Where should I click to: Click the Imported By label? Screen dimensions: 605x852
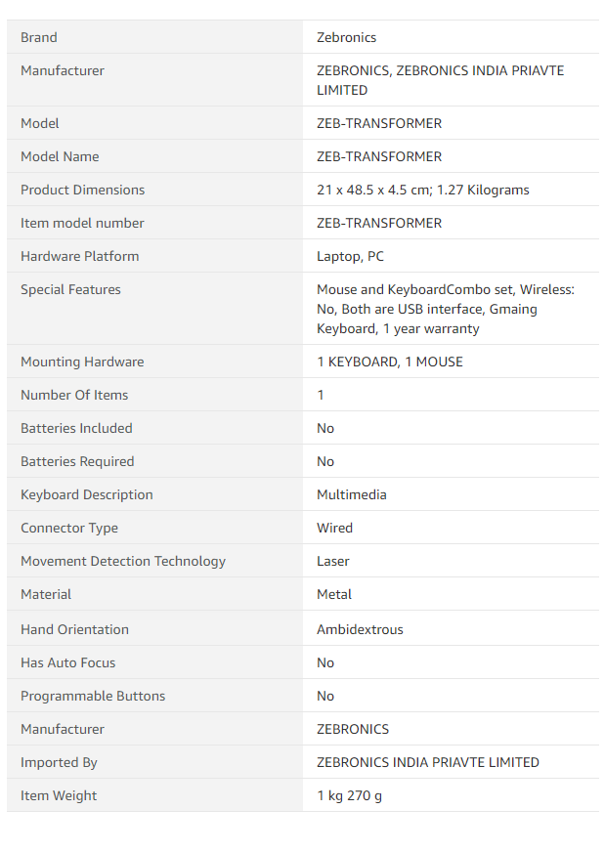click(x=59, y=762)
